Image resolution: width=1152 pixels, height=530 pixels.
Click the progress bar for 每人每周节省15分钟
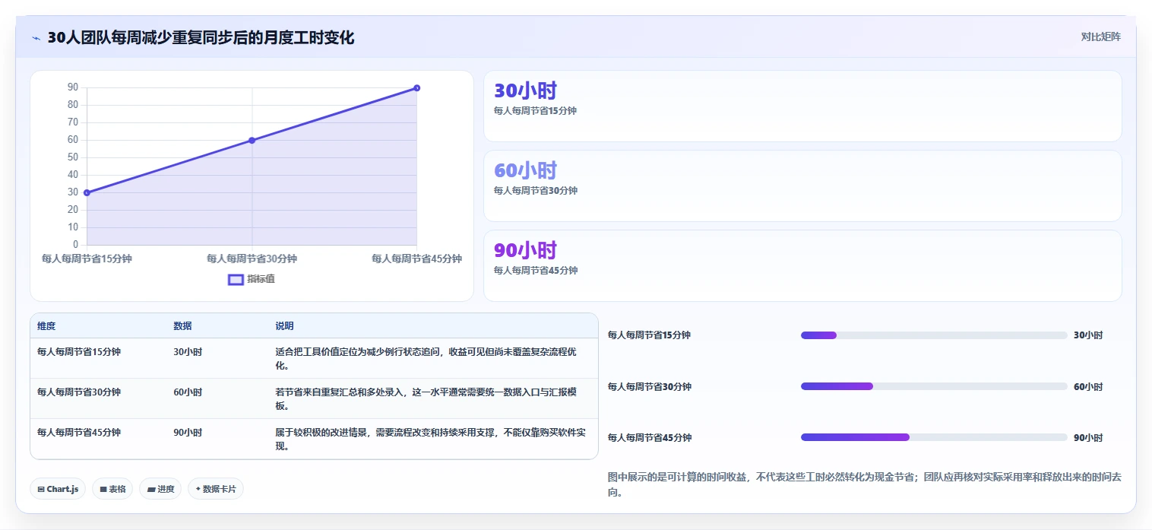(x=934, y=335)
